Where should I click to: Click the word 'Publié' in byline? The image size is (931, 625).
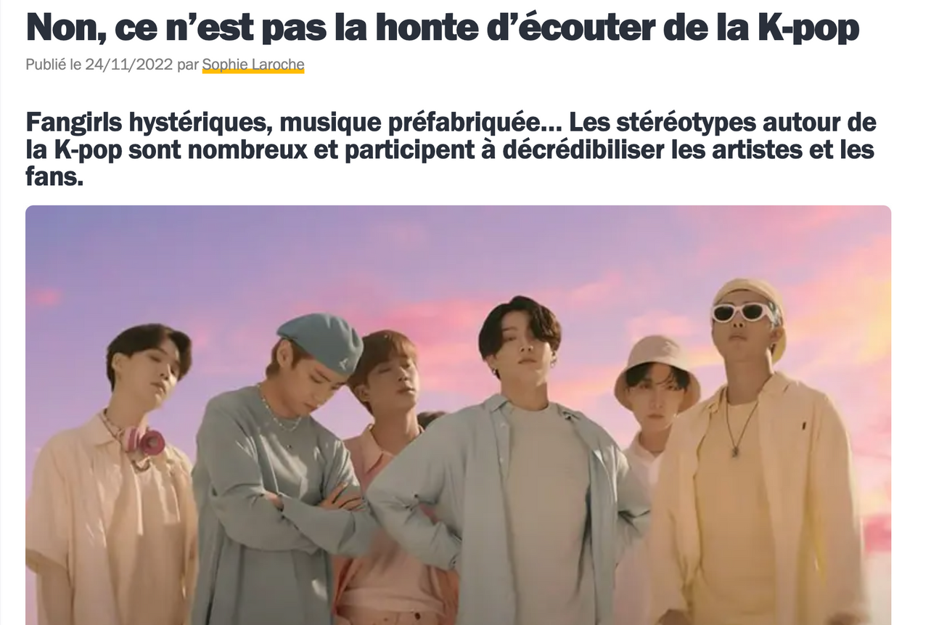(x=46, y=65)
